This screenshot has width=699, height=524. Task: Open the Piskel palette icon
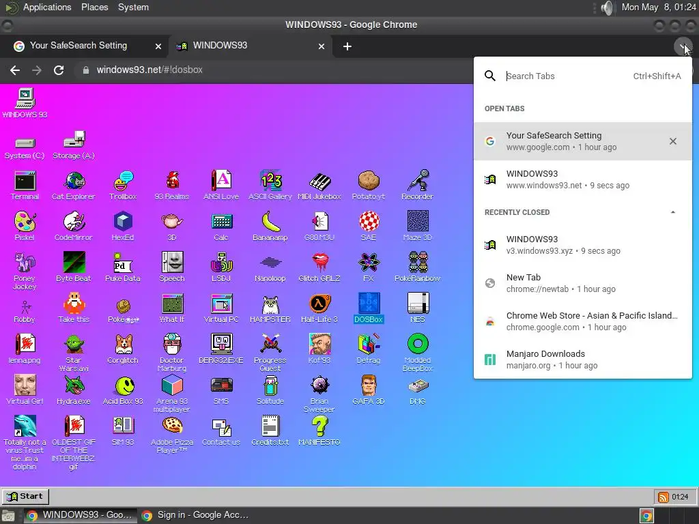pos(25,227)
